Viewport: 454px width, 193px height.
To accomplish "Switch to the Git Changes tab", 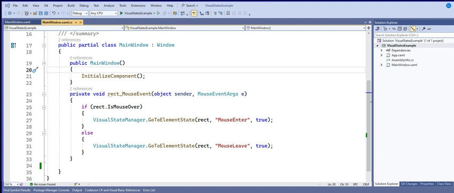I will (409, 184).
